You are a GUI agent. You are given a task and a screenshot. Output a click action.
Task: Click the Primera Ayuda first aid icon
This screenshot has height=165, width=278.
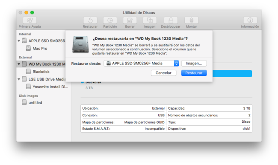click(30, 20)
